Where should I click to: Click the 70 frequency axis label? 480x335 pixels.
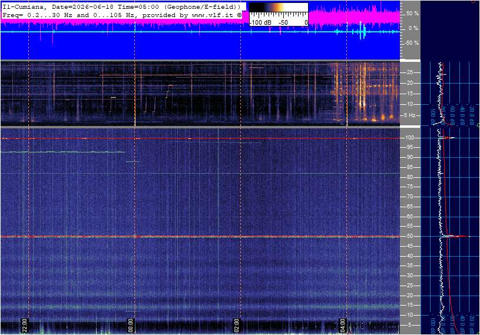pos(409,197)
